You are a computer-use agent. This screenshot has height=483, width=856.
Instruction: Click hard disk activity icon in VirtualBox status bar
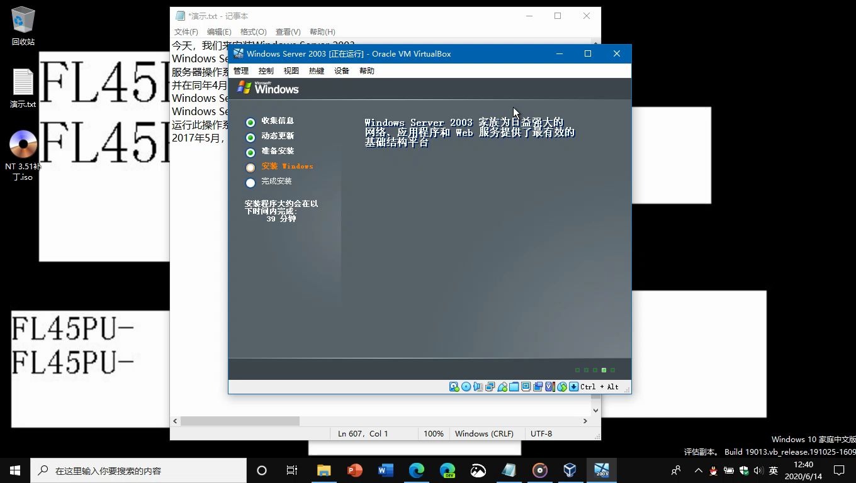click(454, 387)
